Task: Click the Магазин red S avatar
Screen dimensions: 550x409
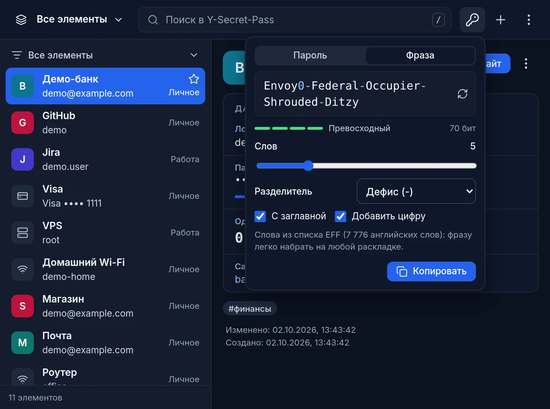Action: point(23,306)
